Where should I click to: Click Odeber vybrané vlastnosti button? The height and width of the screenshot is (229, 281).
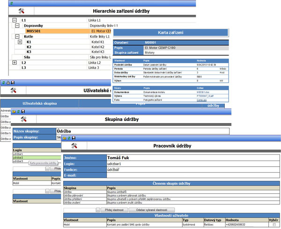(152, 210)
